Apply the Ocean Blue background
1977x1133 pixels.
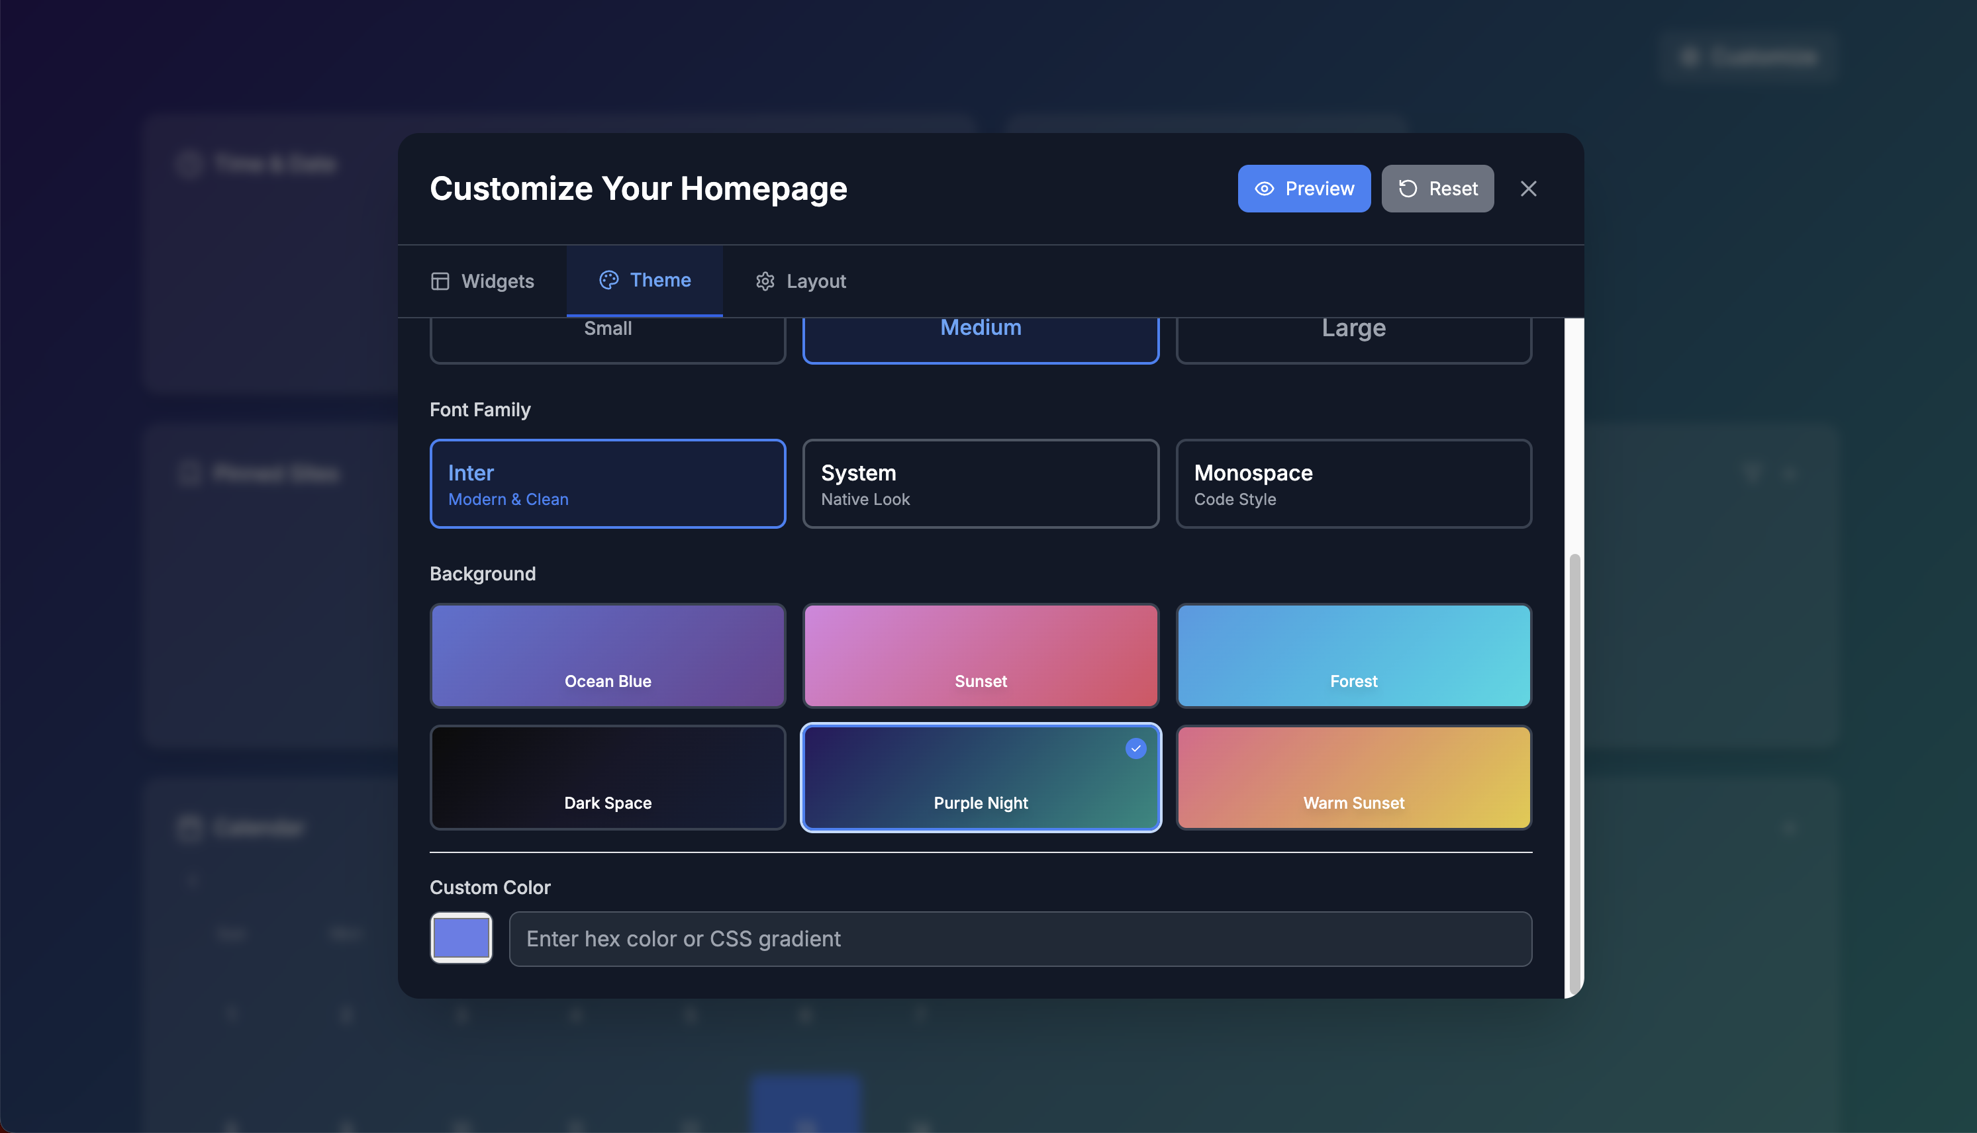(x=607, y=655)
